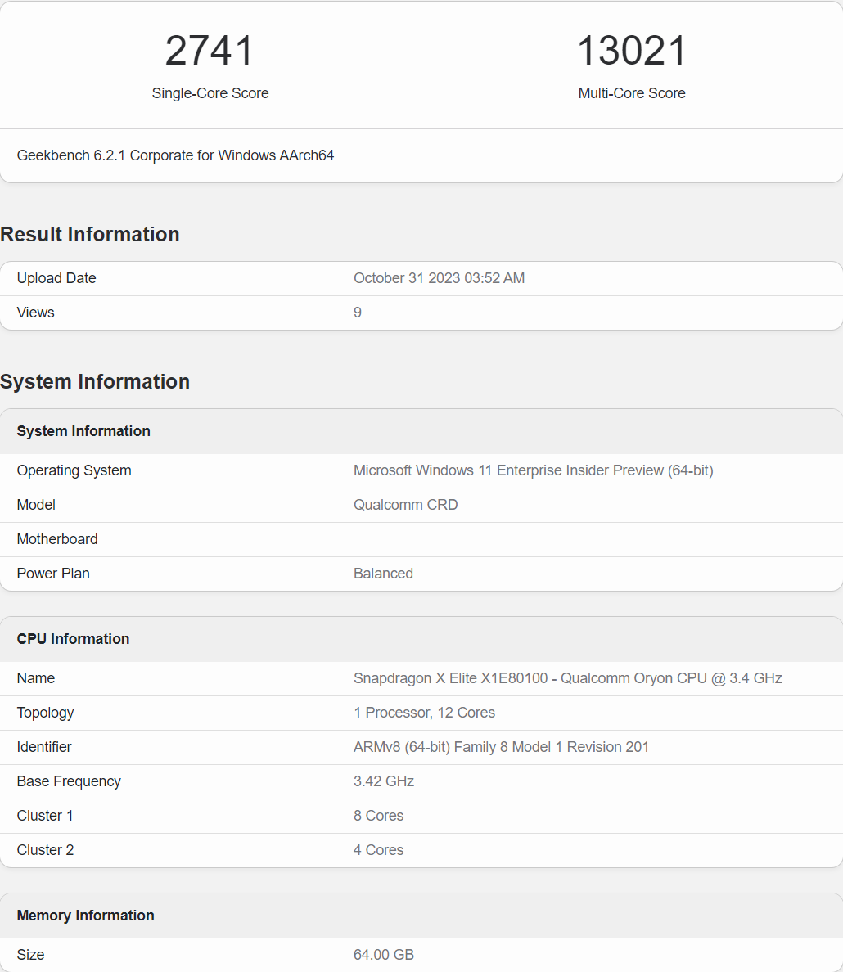This screenshot has width=843, height=972.
Task: Click the CPU Information table header
Action: pos(73,639)
